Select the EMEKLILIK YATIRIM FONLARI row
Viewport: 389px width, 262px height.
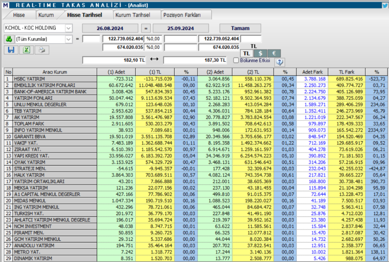pos(196,85)
